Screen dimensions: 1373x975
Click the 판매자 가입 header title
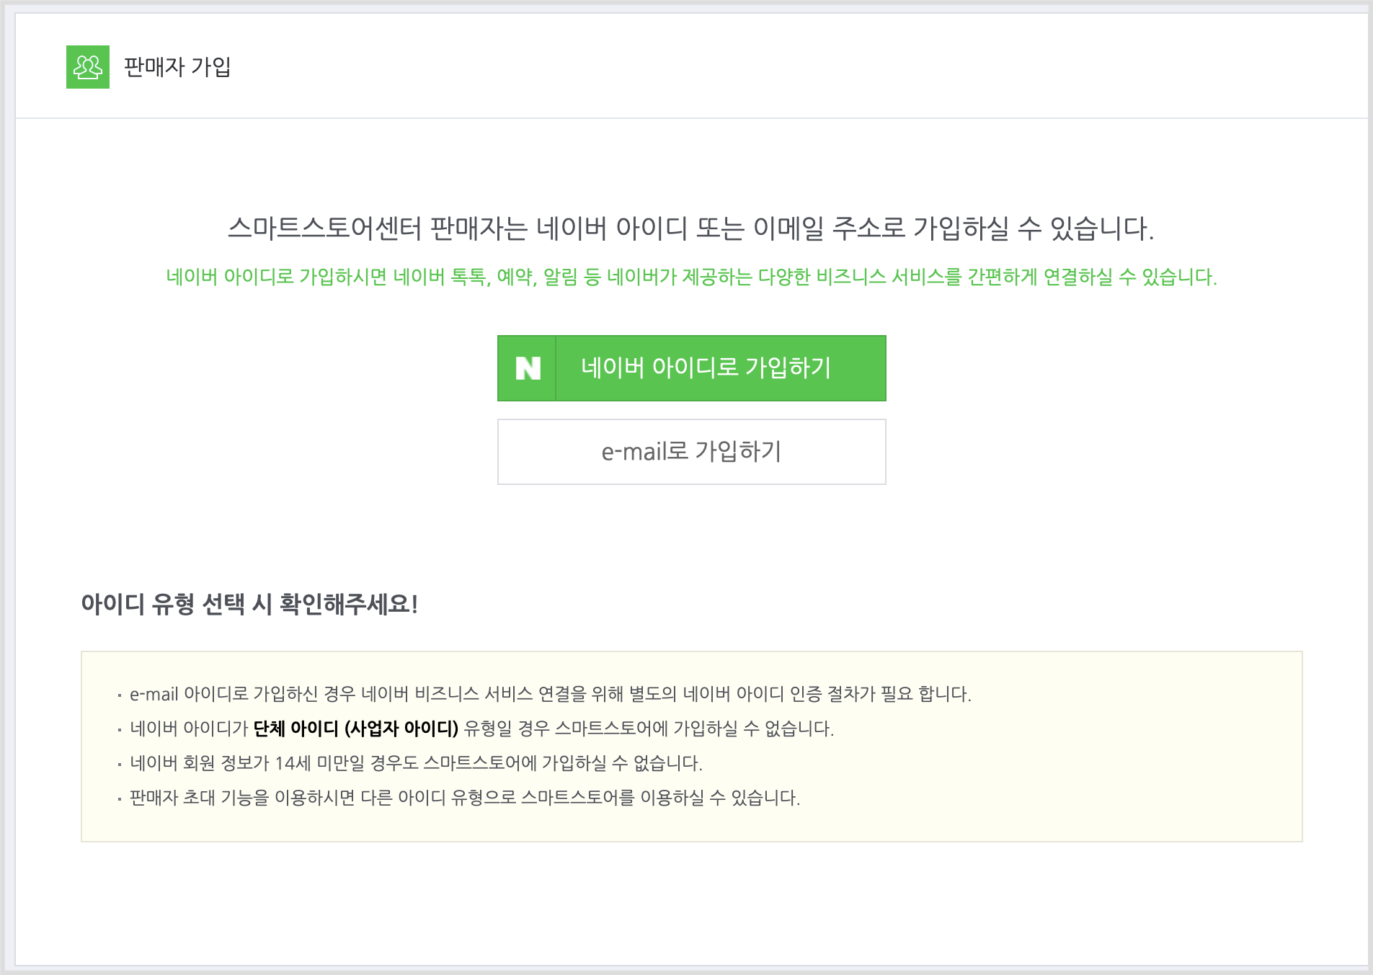coord(177,67)
